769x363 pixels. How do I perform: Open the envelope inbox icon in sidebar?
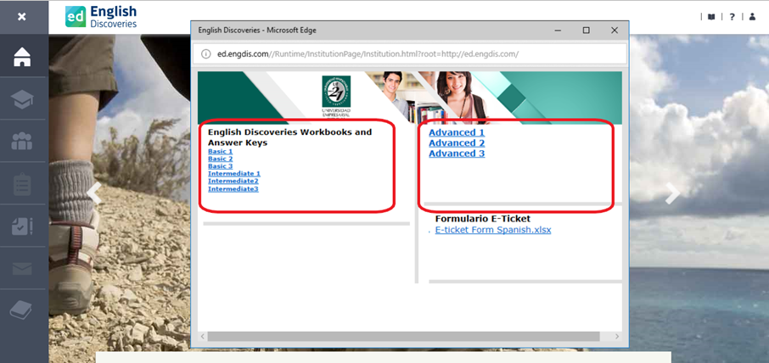coord(22,269)
